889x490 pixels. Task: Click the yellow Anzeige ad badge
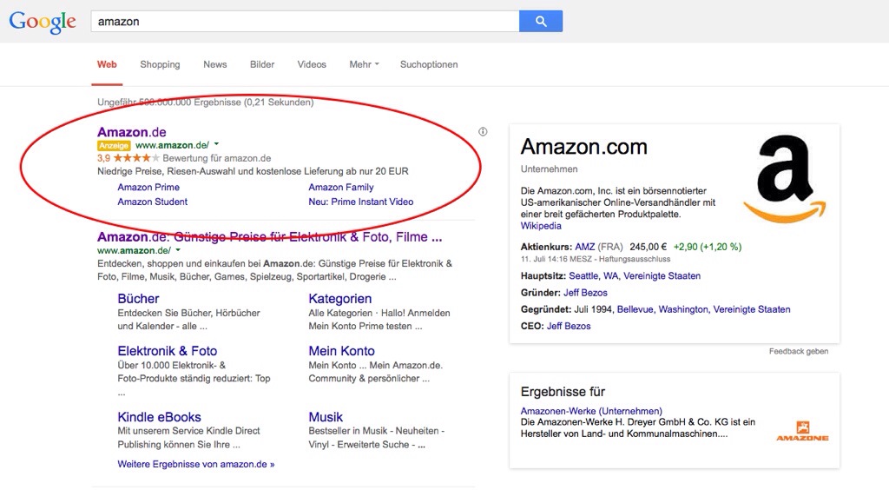pyautogui.click(x=114, y=145)
